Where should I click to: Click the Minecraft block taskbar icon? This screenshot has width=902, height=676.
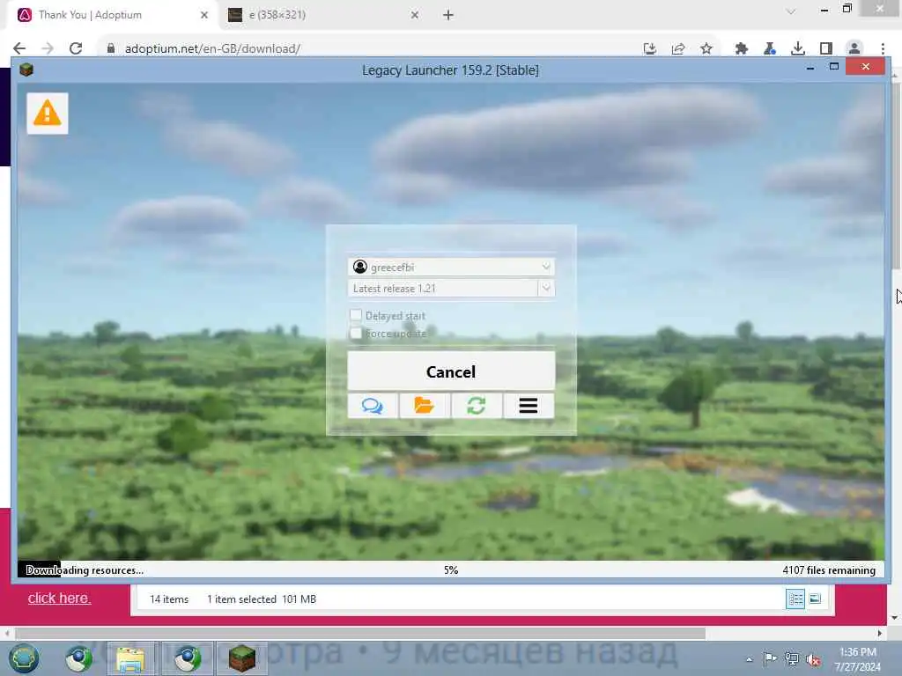tap(241, 658)
